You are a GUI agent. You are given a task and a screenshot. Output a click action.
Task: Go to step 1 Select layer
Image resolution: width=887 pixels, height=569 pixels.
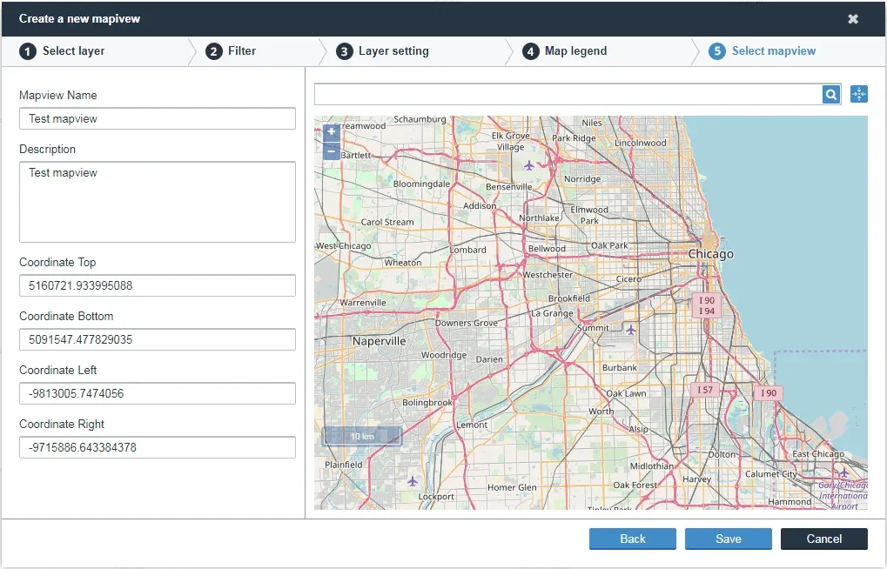click(62, 51)
